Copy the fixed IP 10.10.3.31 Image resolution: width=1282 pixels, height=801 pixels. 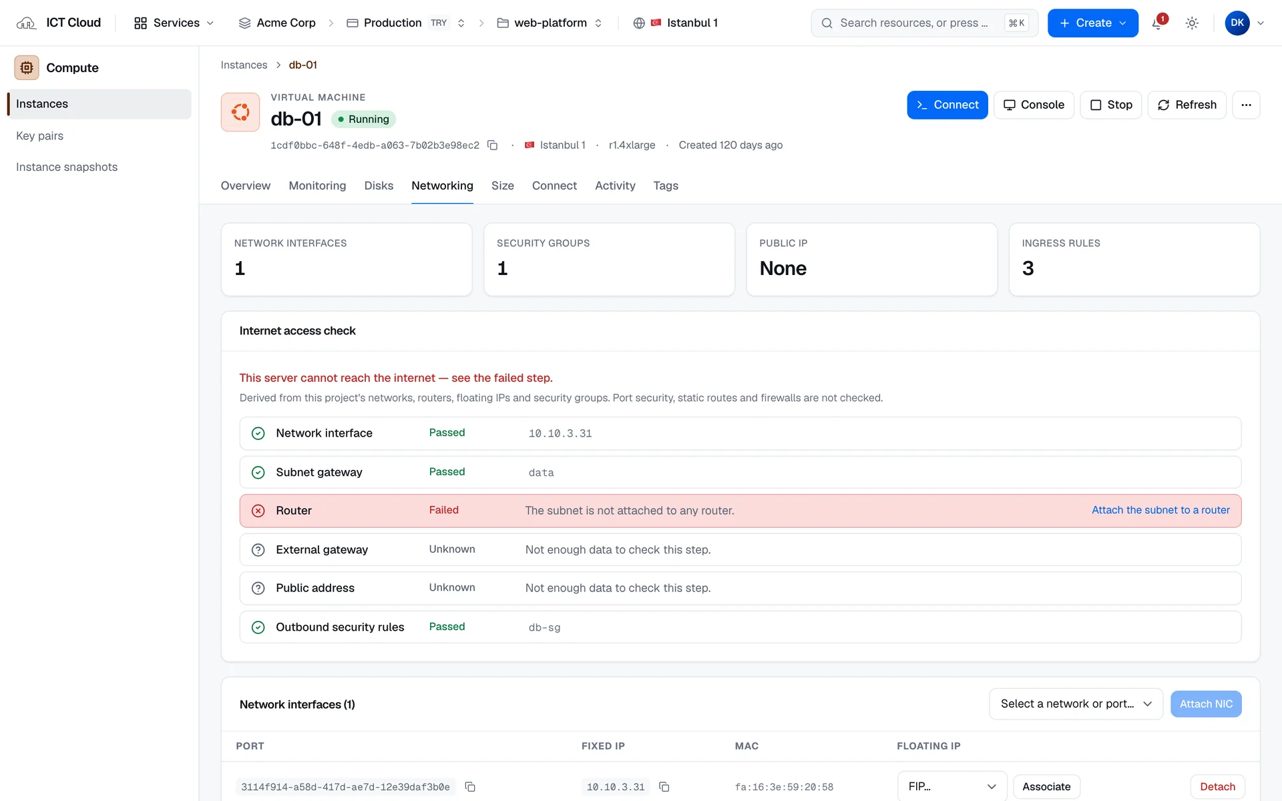(664, 787)
